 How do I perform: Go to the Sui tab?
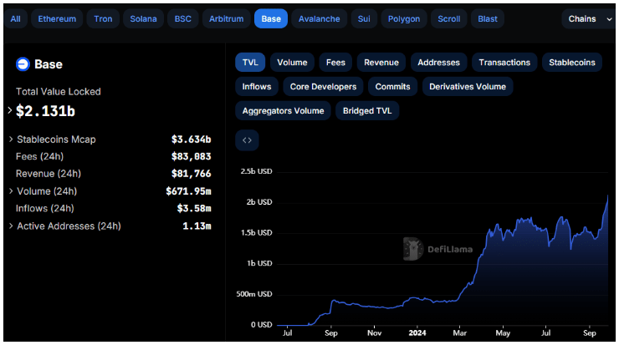(364, 19)
